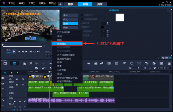
Task: Open the Mask Creator circles icon
Action: 102,63
